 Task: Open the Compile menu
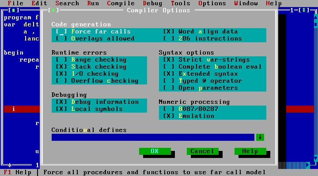click(x=121, y=4)
